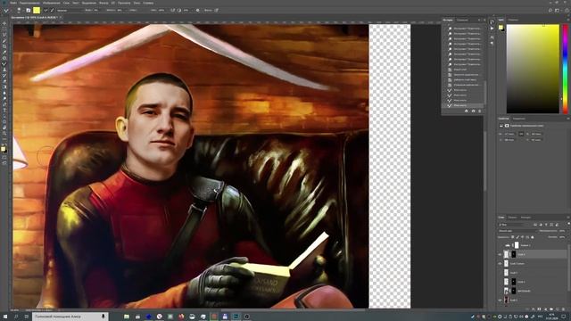Open the Файл menu
This screenshot has height=321, width=571.
13,3
